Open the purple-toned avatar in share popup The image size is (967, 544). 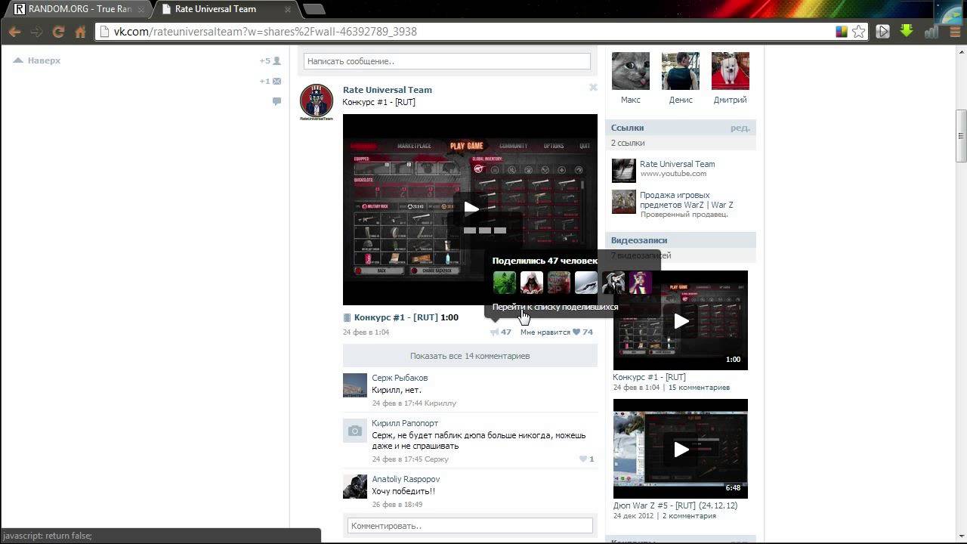pyautogui.click(x=641, y=283)
